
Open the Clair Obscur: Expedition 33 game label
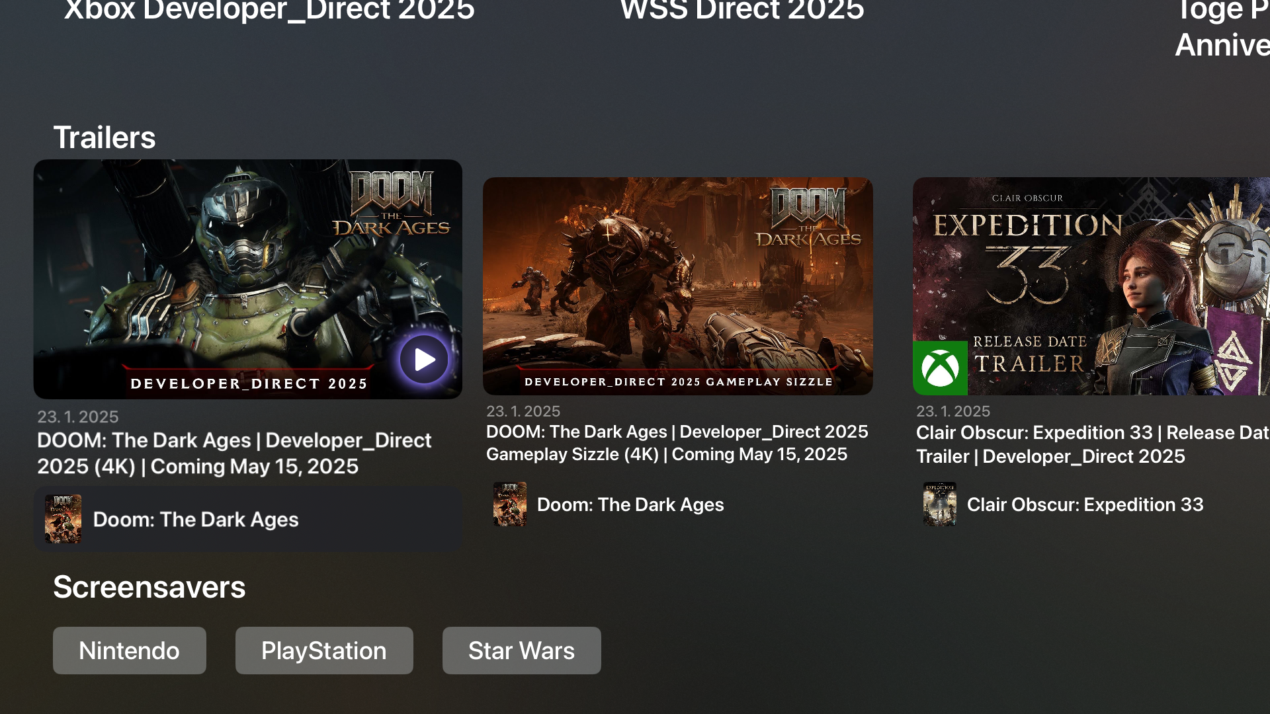(1085, 504)
